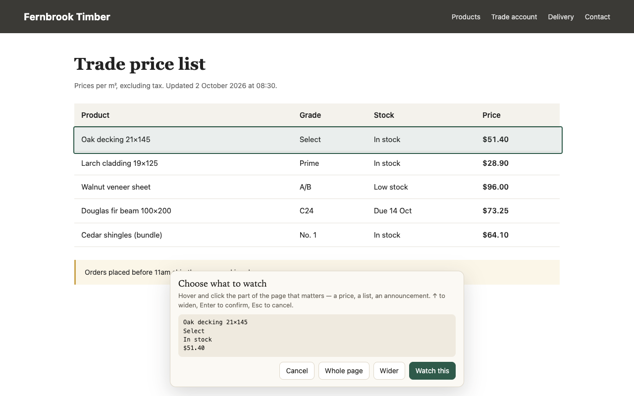Click the Prime grade cell
The image size is (634, 396).
coord(330,163)
